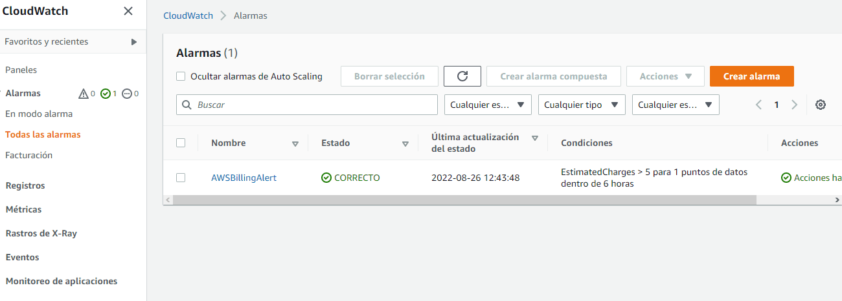This screenshot has width=842, height=301.
Task: Click the EstimatedCharges > 5 condition text
Action: coord(654,178)
